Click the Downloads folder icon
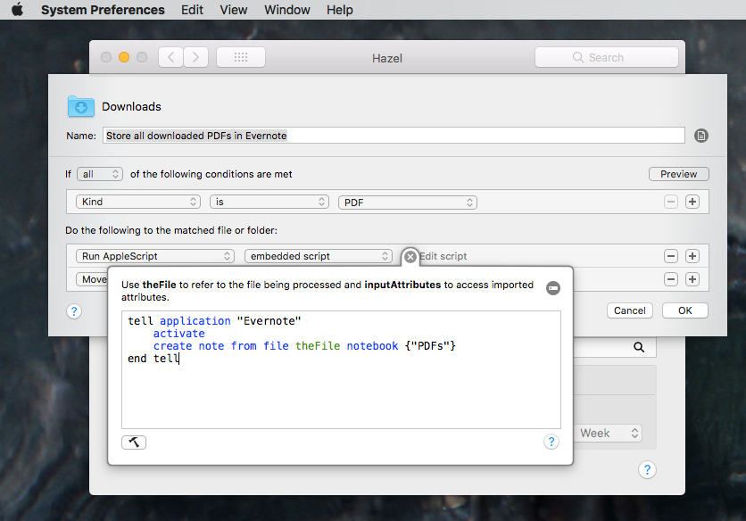 (x=81, y=106)
